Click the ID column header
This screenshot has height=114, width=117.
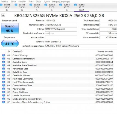click(9, 52)
